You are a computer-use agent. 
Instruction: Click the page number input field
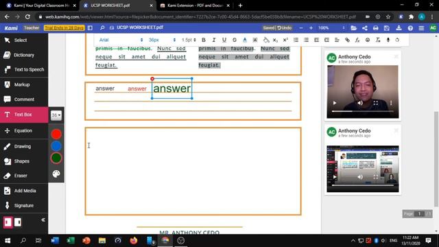(419, 214)
